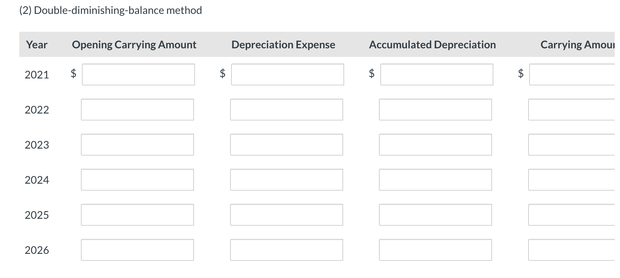
Task: Focus the 2023 Accumulated Depreciation box
Action: (x=435, y=145)
